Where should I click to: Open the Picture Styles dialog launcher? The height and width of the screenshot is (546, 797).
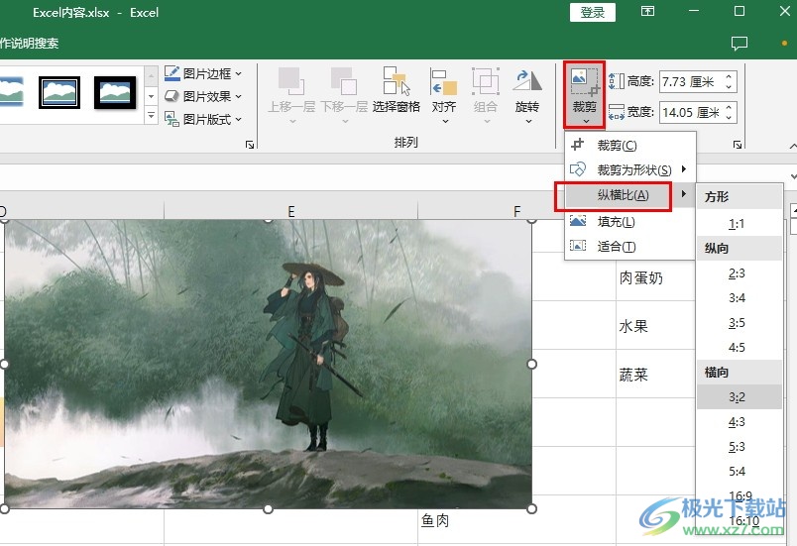pos(250,145)
